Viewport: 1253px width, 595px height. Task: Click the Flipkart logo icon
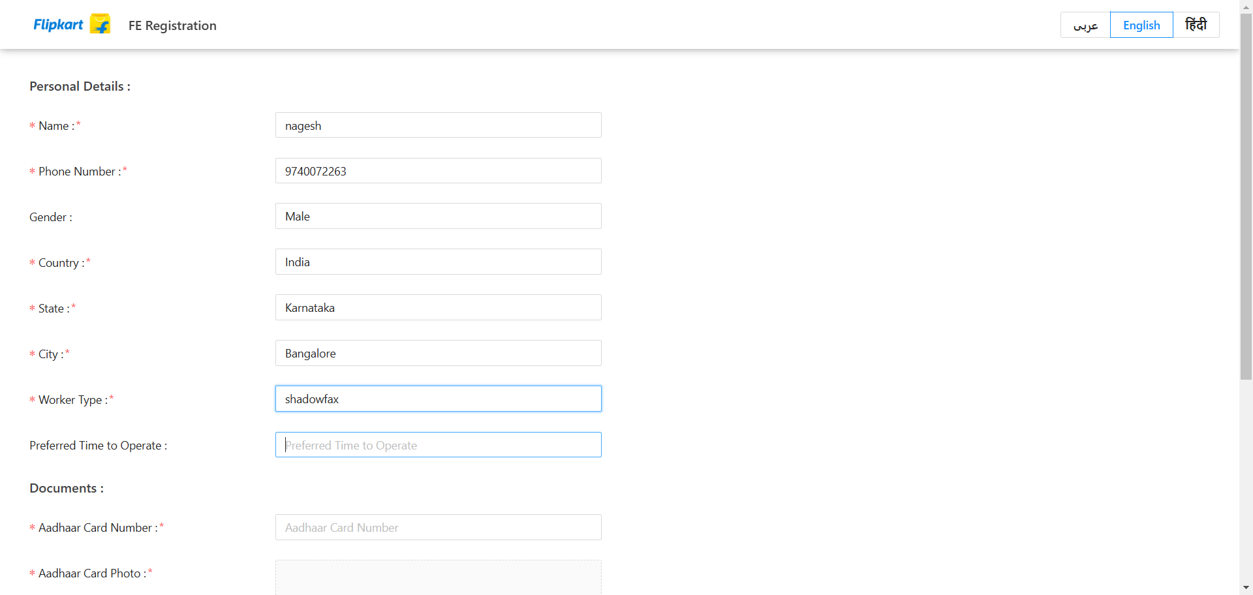pyautogui.click(x=99, y=24)
